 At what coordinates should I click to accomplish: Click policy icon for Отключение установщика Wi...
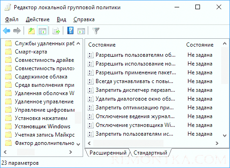(91, 125)
